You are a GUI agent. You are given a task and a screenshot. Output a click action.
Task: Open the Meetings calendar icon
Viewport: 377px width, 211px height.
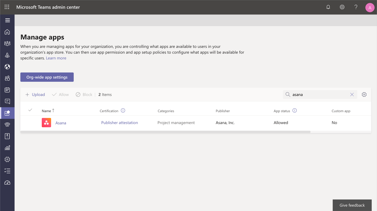pos(7,90)
